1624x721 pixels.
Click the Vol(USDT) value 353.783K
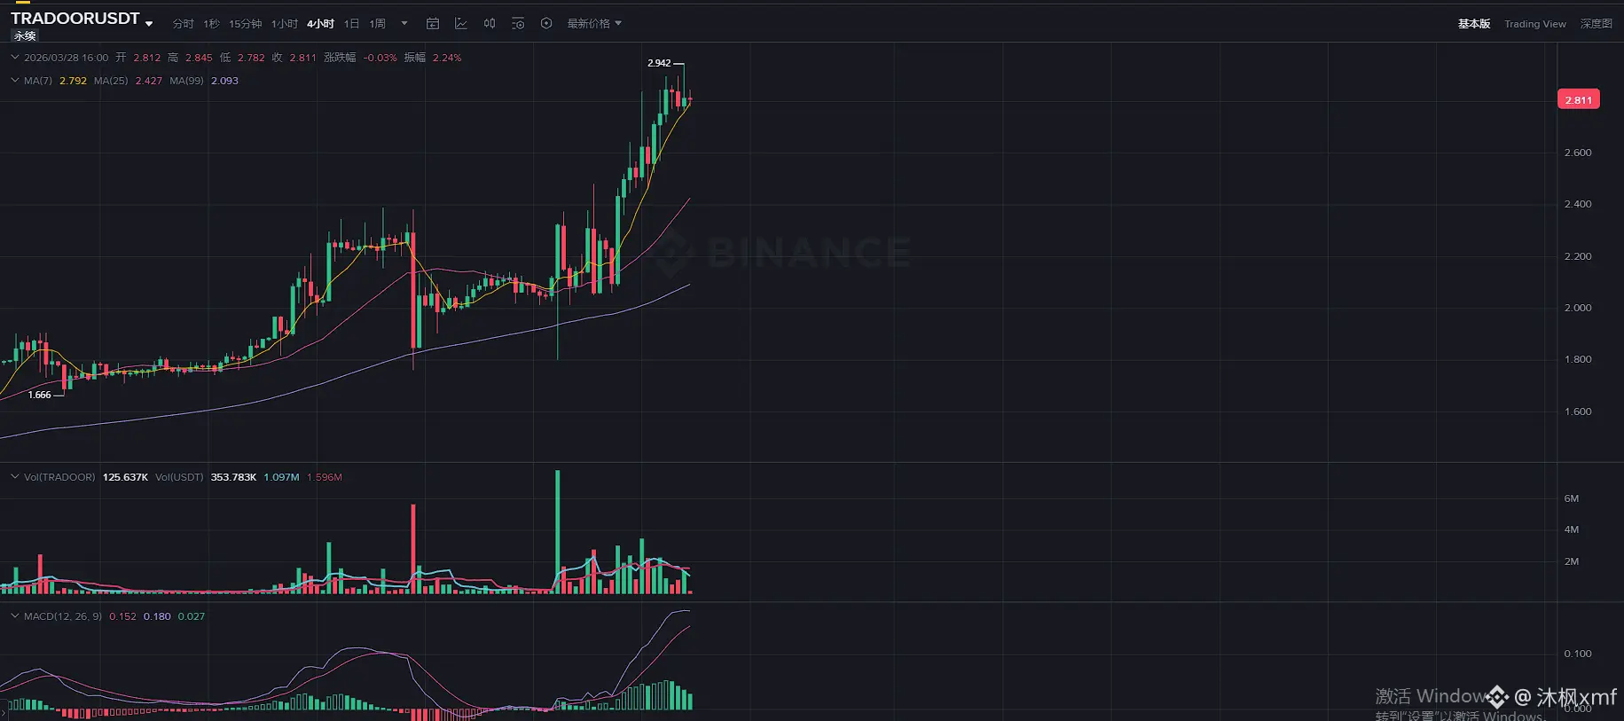click(x=233, y=477)
